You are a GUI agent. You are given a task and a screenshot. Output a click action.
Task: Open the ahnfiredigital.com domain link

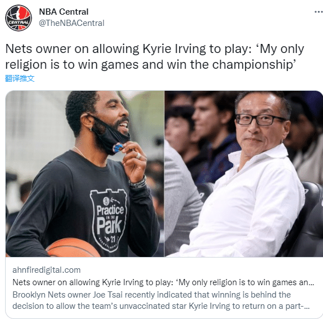47,270
